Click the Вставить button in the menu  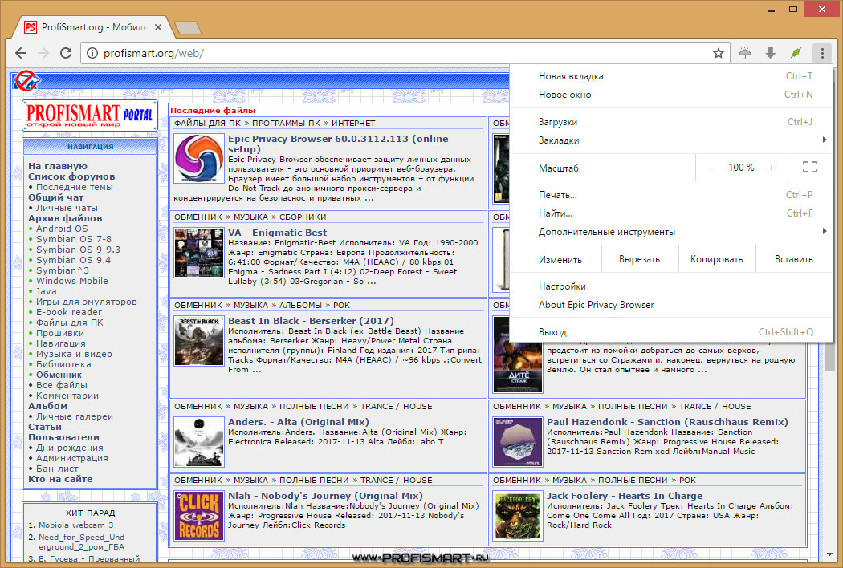tap(793, 258)
